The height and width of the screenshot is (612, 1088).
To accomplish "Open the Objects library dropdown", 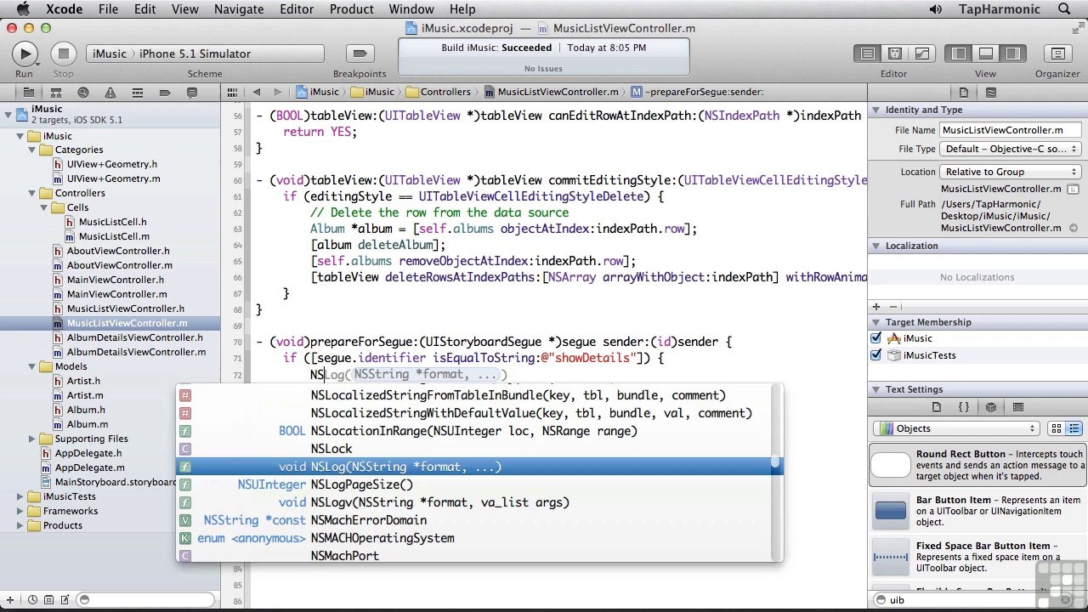I will click(957, 428).
